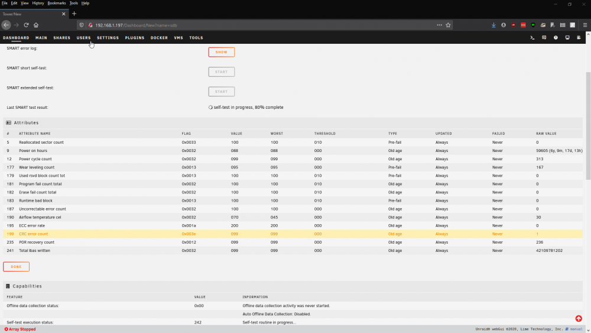Click the insecure connection lock icon
The width and height of the screenshot is (591, 333).
[x=90, y=25]
